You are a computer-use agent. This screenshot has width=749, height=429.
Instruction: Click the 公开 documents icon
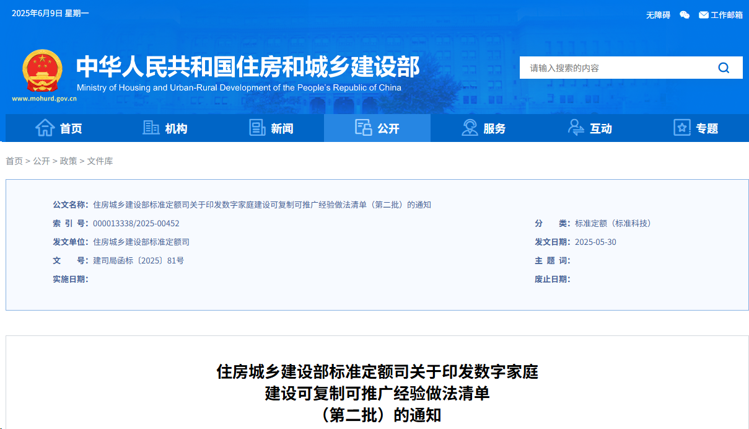tap(363, 128)
